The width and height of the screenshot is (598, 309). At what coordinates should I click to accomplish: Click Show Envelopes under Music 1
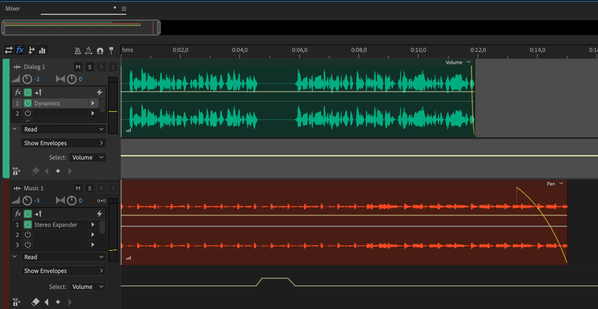pyautogui.click(x=64, y=271)
